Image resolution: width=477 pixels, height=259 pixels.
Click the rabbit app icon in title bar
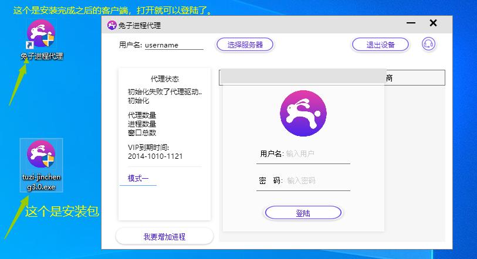[111, 25]
